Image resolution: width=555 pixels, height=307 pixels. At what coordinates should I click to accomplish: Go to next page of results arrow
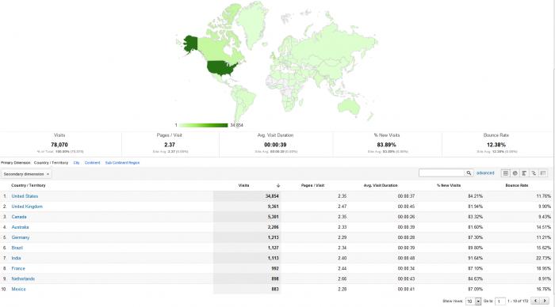click(x=545, y=301)
